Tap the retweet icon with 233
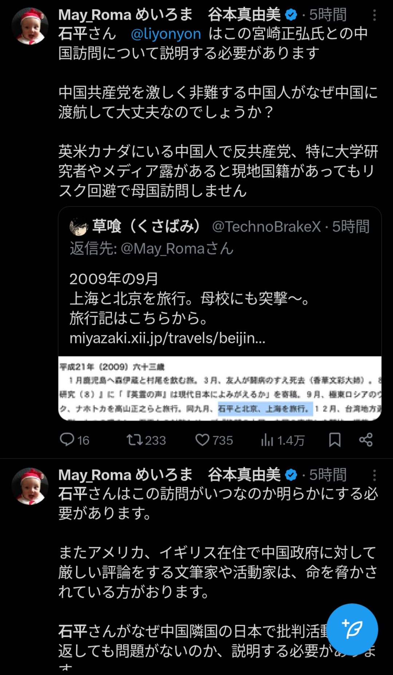 135,440
